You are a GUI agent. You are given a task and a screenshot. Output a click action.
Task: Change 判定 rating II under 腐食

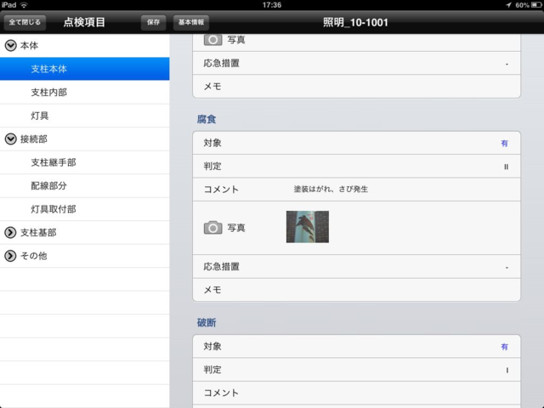coord(506,167)
